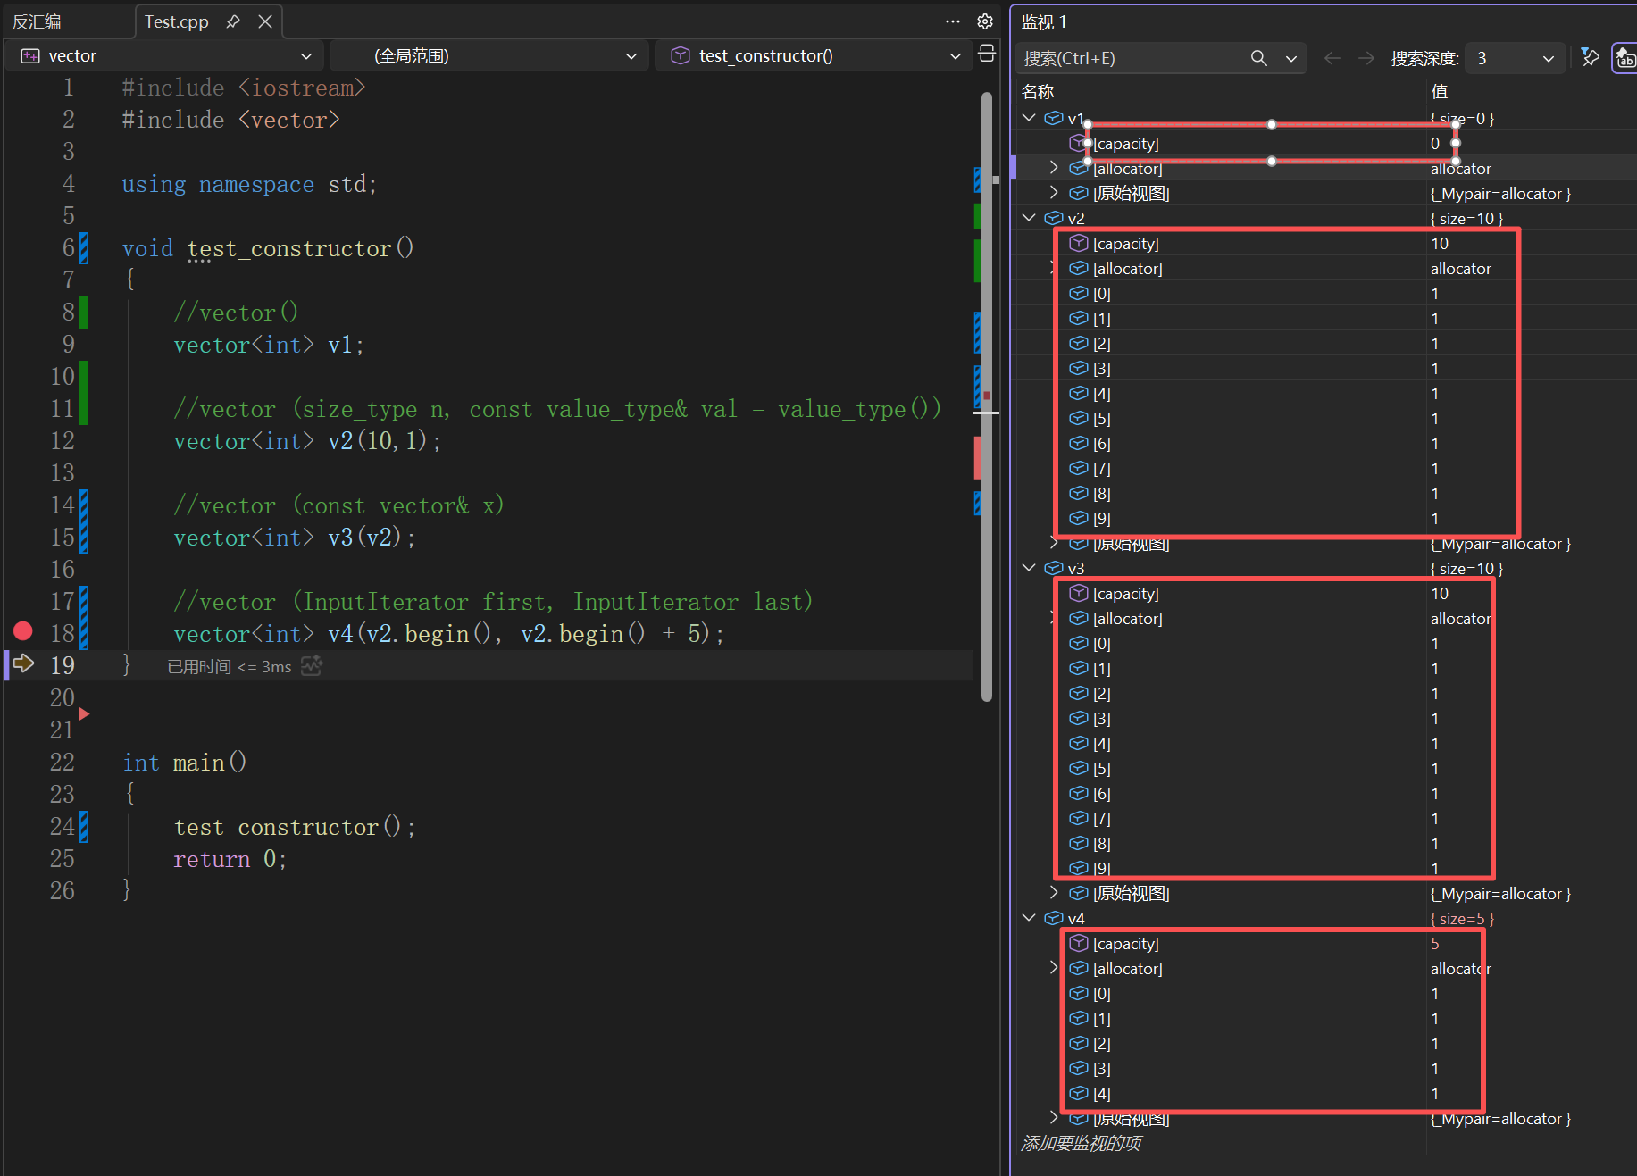Click the v3 allocator row icon
This screenshot has width=1637, height=1176.
tap(1079, 618)
